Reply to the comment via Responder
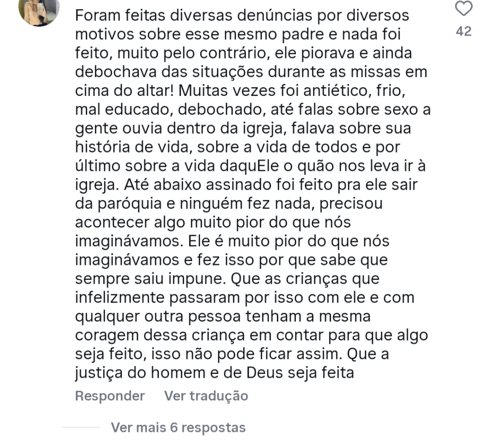This screenshot has height=444, width=496. click(110, 396)
